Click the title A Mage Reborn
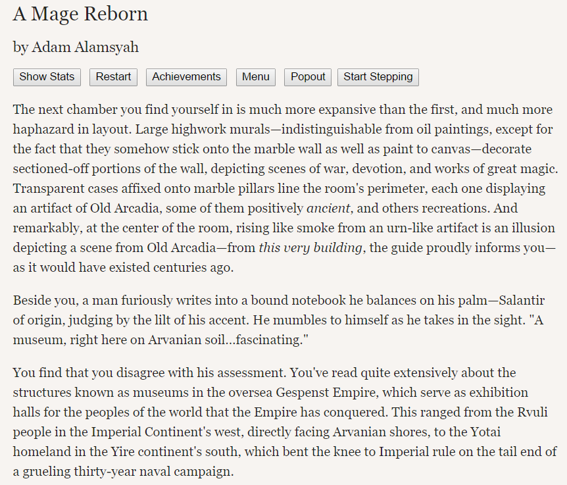This screenshot has width=567, height=485. (x=80, y=14)
